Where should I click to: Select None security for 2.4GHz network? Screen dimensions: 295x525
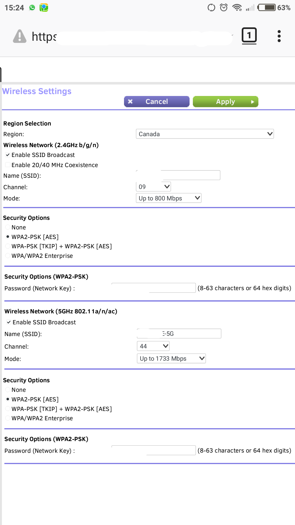[8, 227]
